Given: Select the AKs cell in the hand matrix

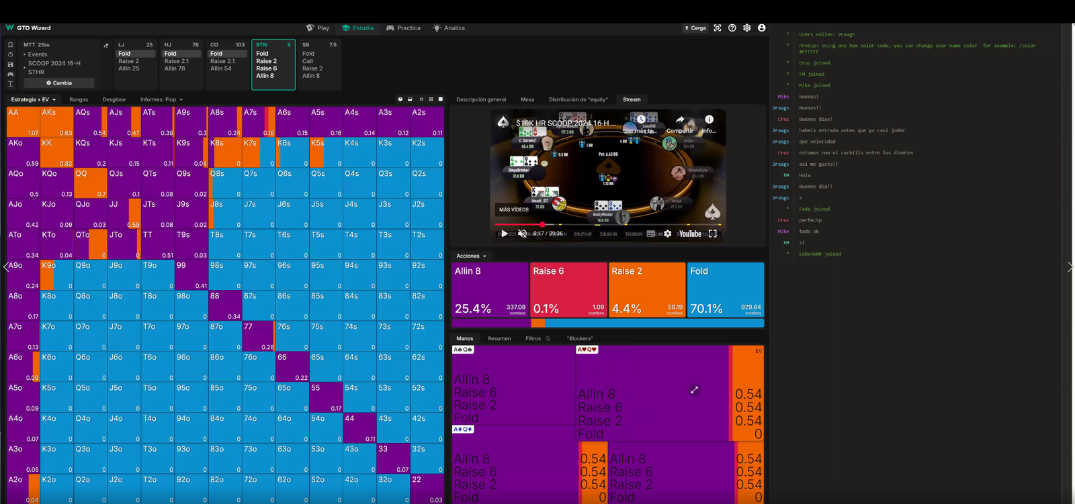Looking at the screenshot, I should pyautogui.click(x=56, y=121).
